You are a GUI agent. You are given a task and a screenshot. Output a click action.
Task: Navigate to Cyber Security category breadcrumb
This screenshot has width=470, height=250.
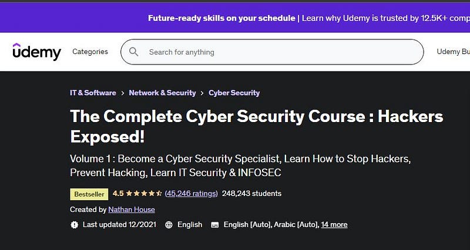click(x=234, y=93)
